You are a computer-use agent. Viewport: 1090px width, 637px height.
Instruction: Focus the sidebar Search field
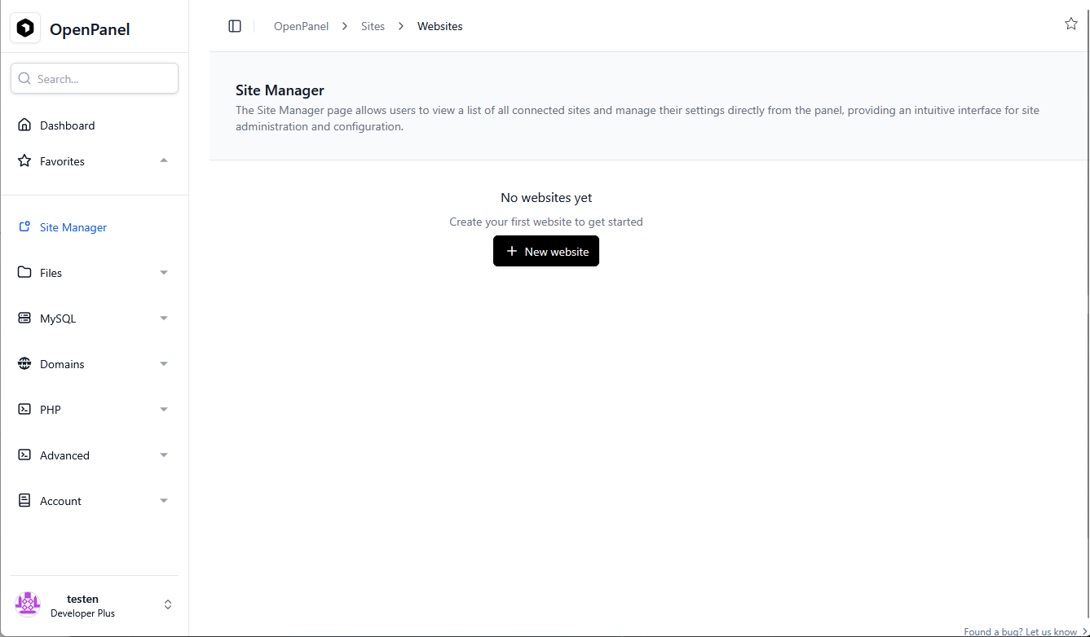(x=95, y=78)
